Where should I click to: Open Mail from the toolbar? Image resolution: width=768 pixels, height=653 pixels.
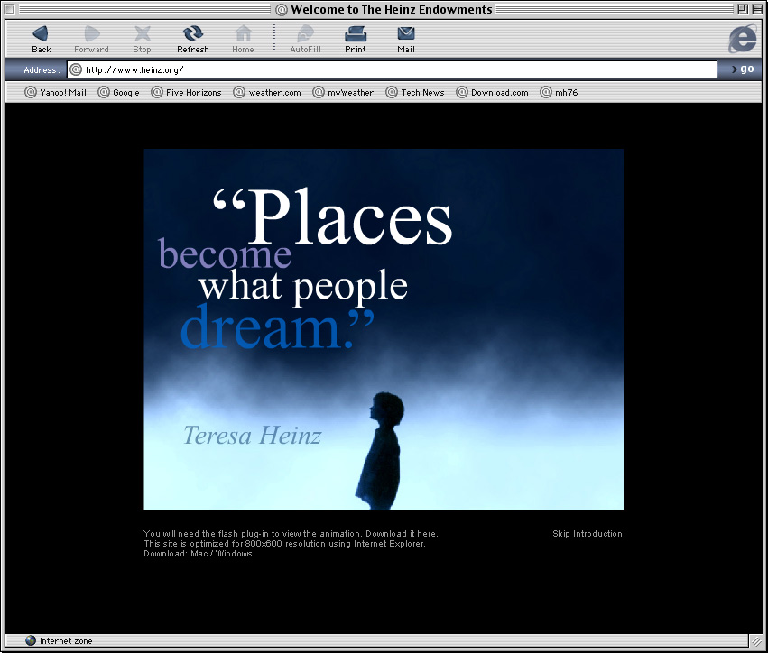click(406, 36)
